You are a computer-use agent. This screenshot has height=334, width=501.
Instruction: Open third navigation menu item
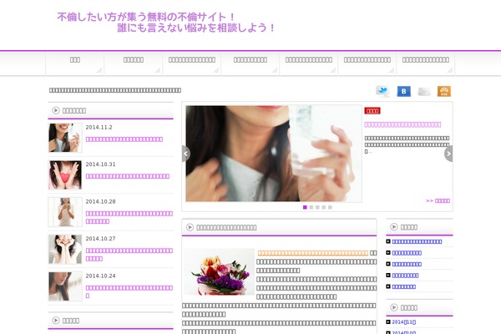(x=192, y=63)
